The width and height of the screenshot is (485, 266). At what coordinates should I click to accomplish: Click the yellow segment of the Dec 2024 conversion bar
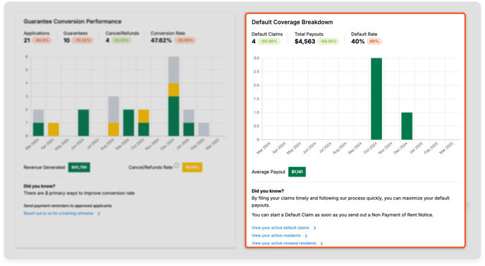[x=173, y=89]
